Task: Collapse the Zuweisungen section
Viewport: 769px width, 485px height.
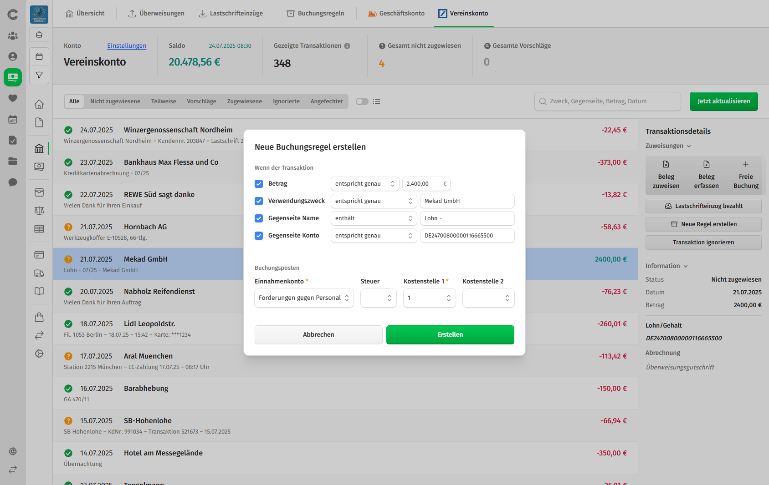Action: (668, 146)
